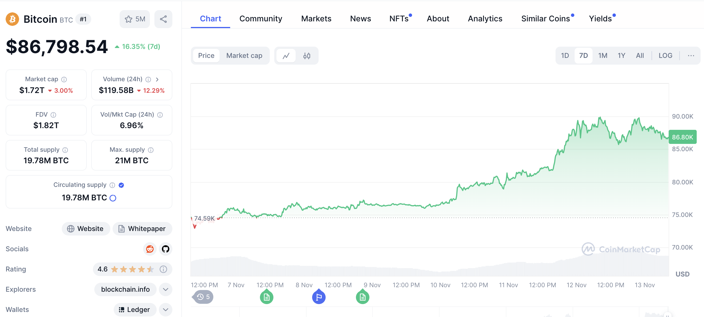Set chart range to 1D
Image resolution: width=704 pixels, height=317 pixels.
point(565,56)
